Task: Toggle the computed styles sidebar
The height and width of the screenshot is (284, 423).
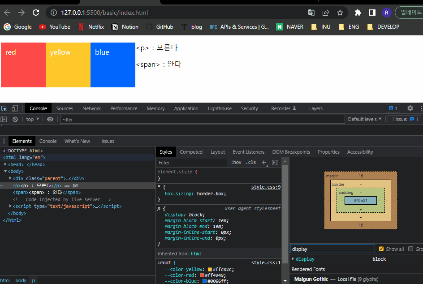Action: click(x=275, y=162)
